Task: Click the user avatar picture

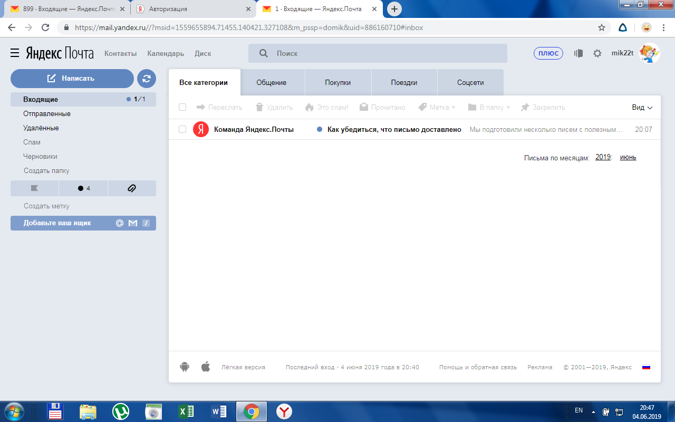Action: click(650, 53)
